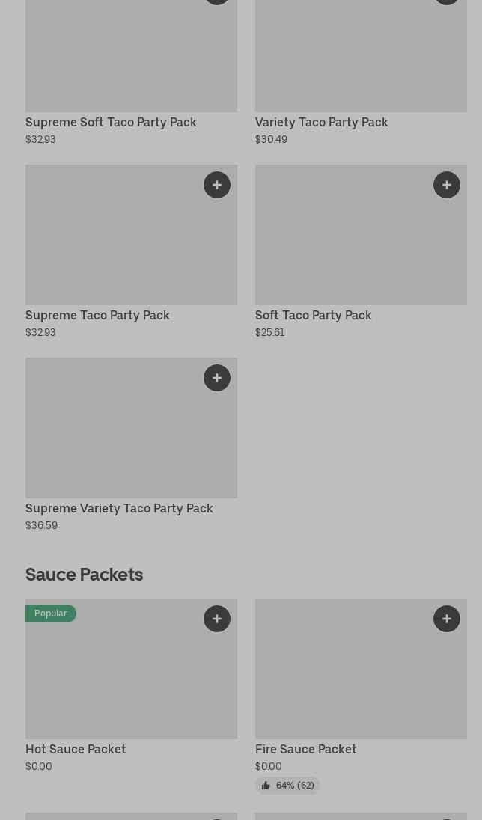Add Soft Taco Party Pack to cart
482x820 pixels.
tap(447, 185)
